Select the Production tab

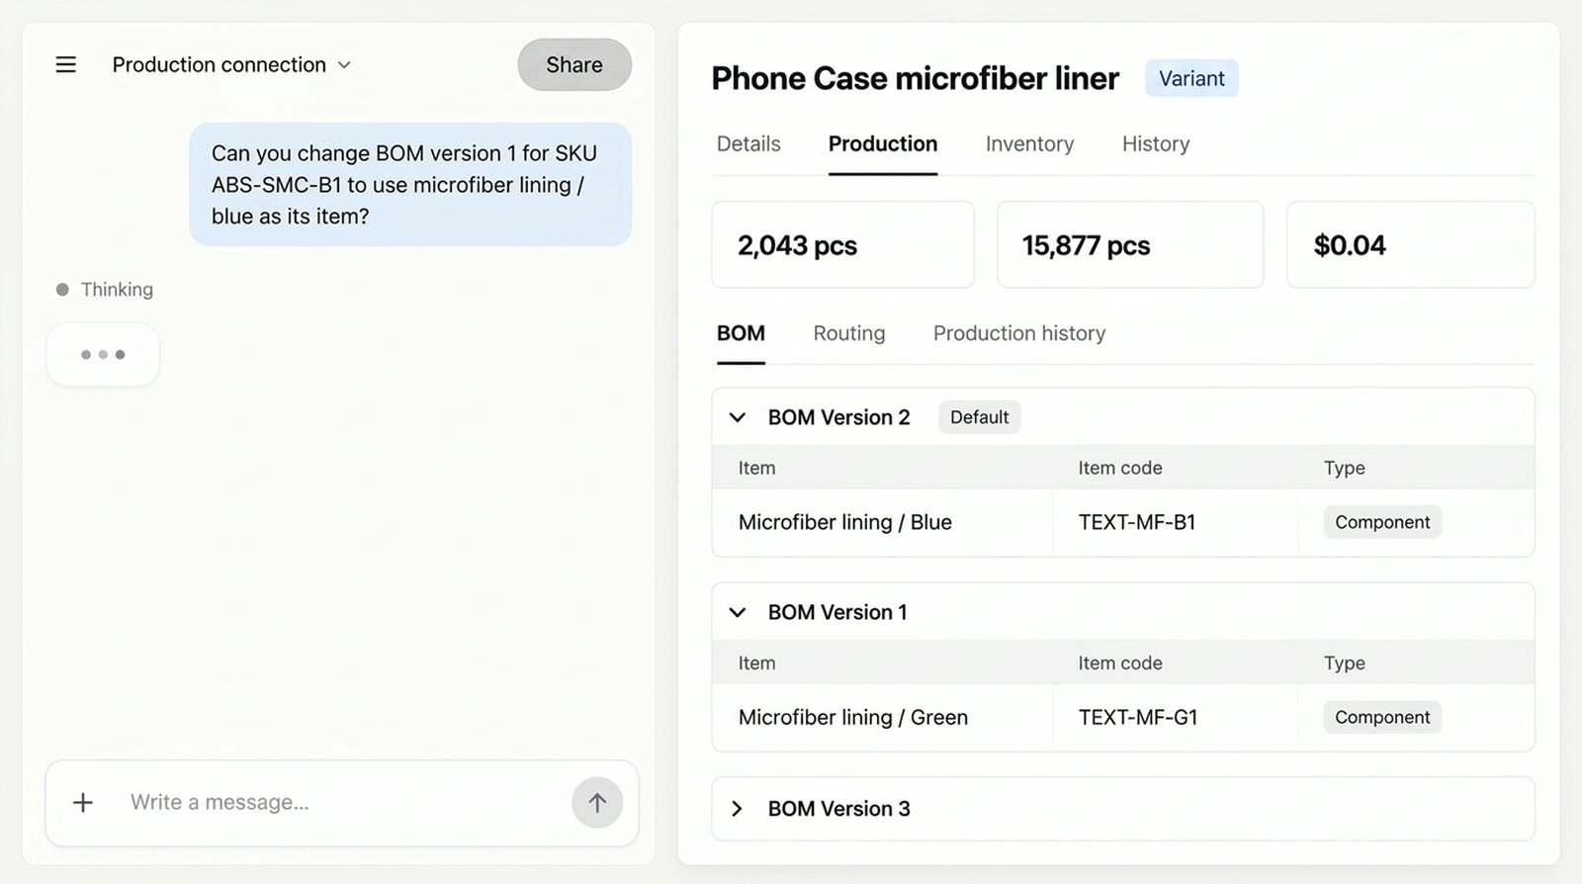[883, 144]
